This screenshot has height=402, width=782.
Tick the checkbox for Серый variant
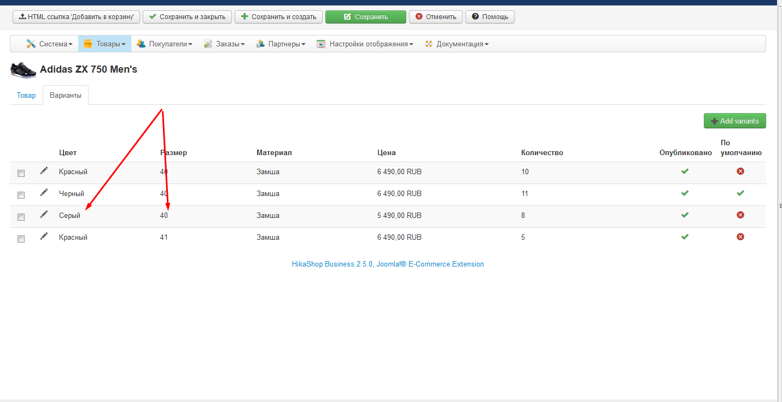tap(21, 217)
